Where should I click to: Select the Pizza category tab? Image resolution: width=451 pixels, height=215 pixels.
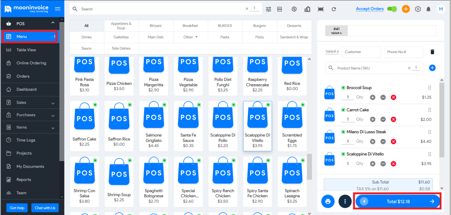(260, 37)
